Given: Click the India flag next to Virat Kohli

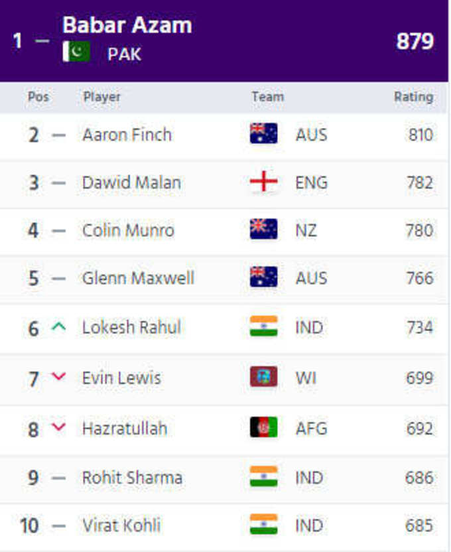Looking at the screenshot, I should click(263, 524).
